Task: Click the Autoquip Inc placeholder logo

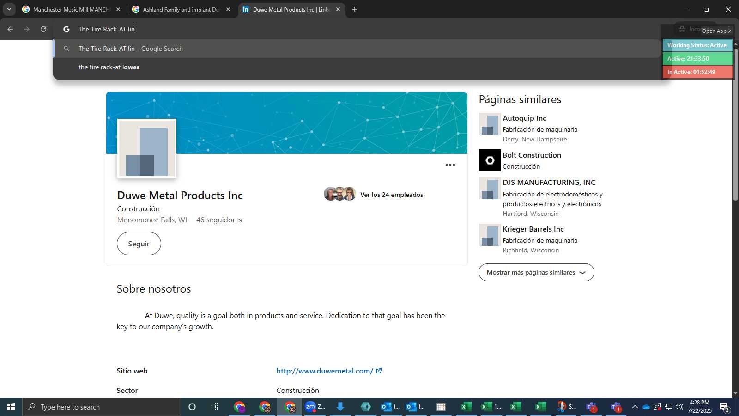Action: [490, 124]
